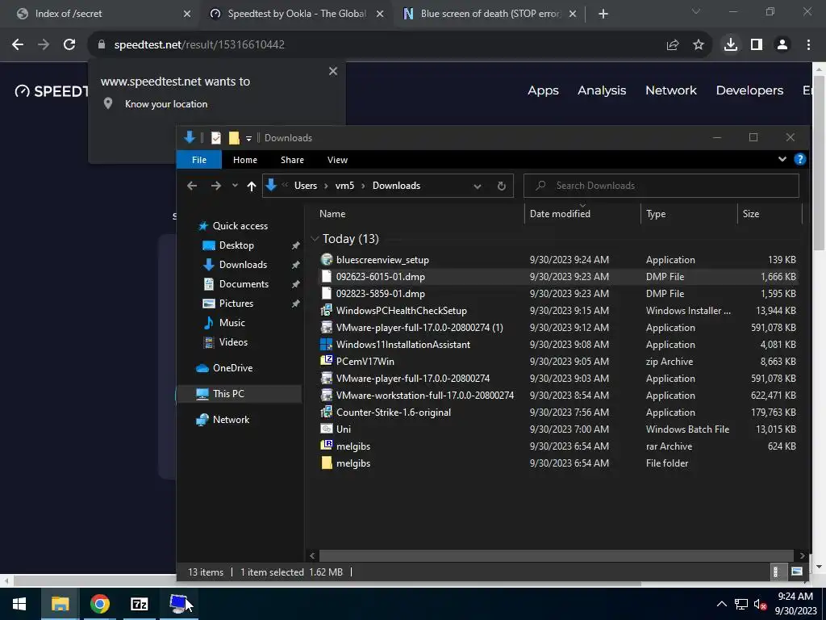This screenshot has height=620, width=826.
Task: Open the Analysis link on Speedtest
Action: [602, 90]
